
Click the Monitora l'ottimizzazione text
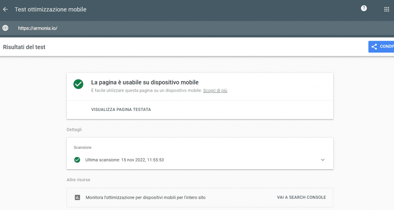tap(145, 197)
